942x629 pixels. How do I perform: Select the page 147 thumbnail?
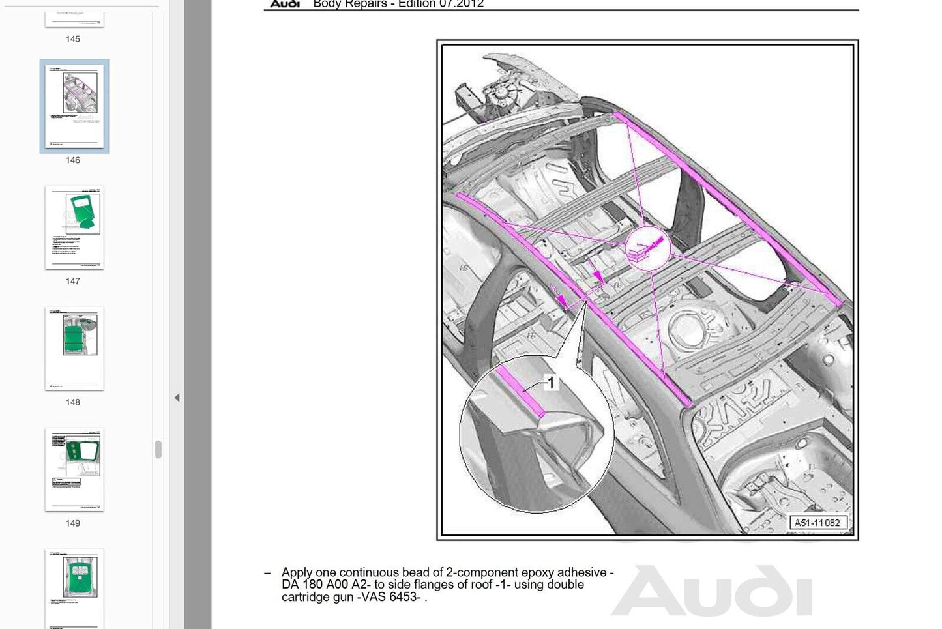[x=74, y=227]
